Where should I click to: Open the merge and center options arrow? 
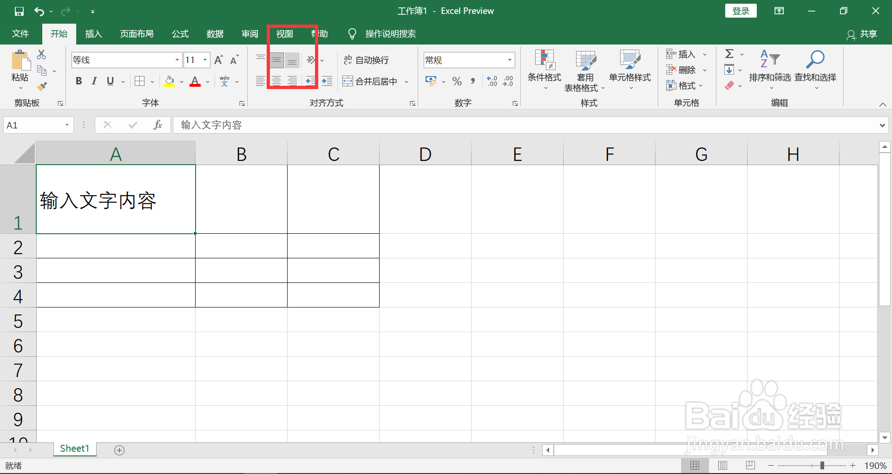(407, 82)
